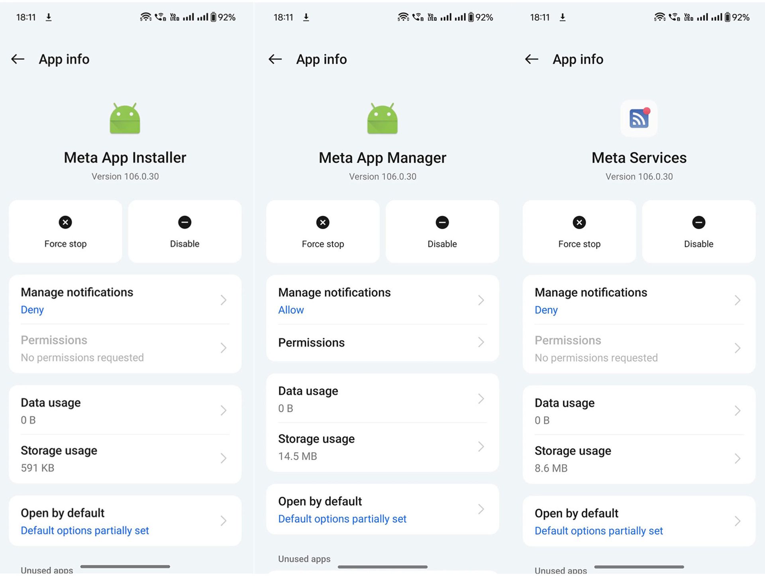Open Permissions for Meta App Manager
765x576 pixels.
tap(382, 343)
